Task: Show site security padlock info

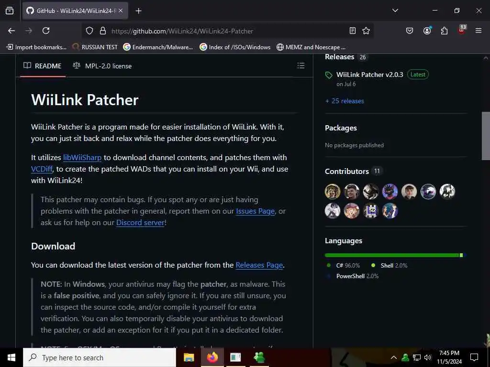Action: pyautogui.click(x=102, y=31)
